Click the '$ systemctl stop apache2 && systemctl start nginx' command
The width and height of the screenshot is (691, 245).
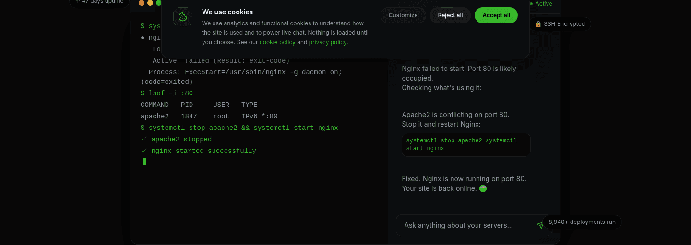point(239,128)
